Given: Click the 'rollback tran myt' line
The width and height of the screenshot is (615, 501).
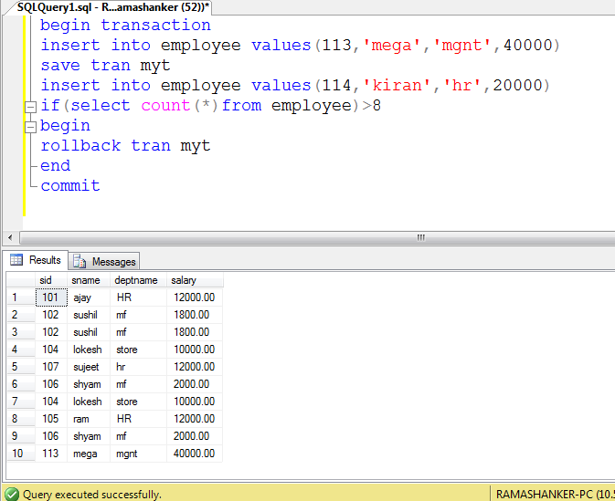Looking at the screenshot, I should (x=125, y=146).
